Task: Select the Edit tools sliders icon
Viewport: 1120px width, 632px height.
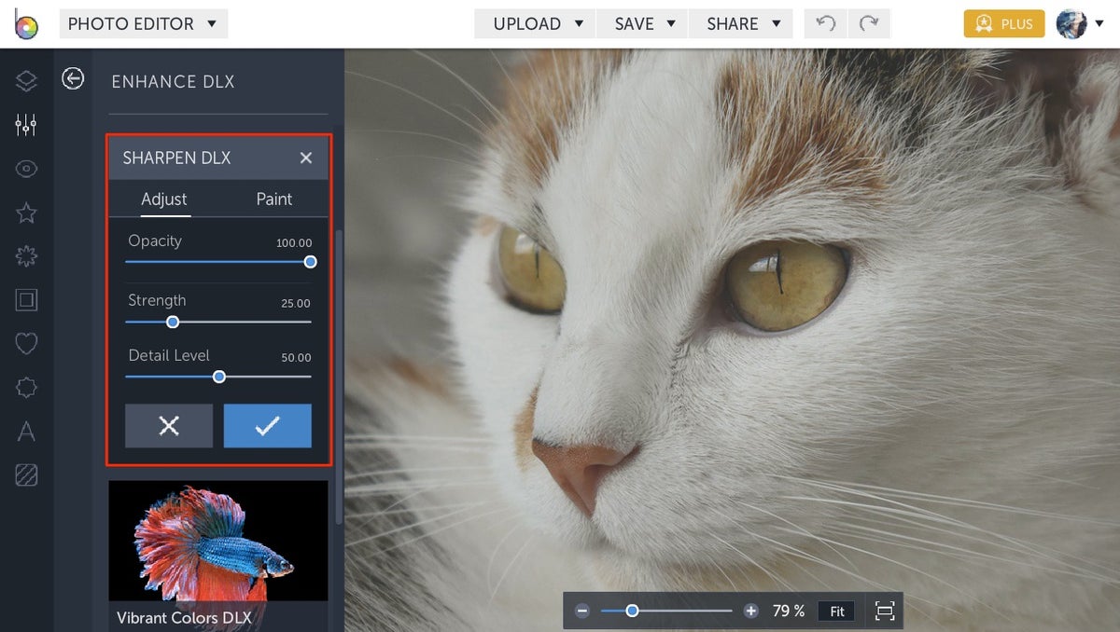Action: pos(26,125)
